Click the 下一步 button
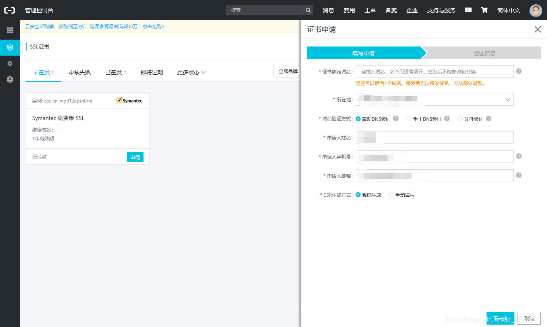Screen dimensions: 547x327 500,318
